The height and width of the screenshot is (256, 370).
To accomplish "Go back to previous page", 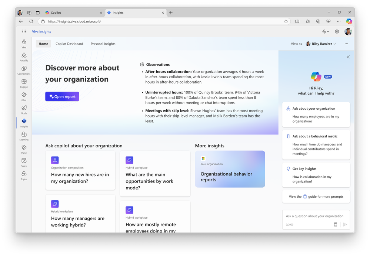I will click(x=21, y=21).
